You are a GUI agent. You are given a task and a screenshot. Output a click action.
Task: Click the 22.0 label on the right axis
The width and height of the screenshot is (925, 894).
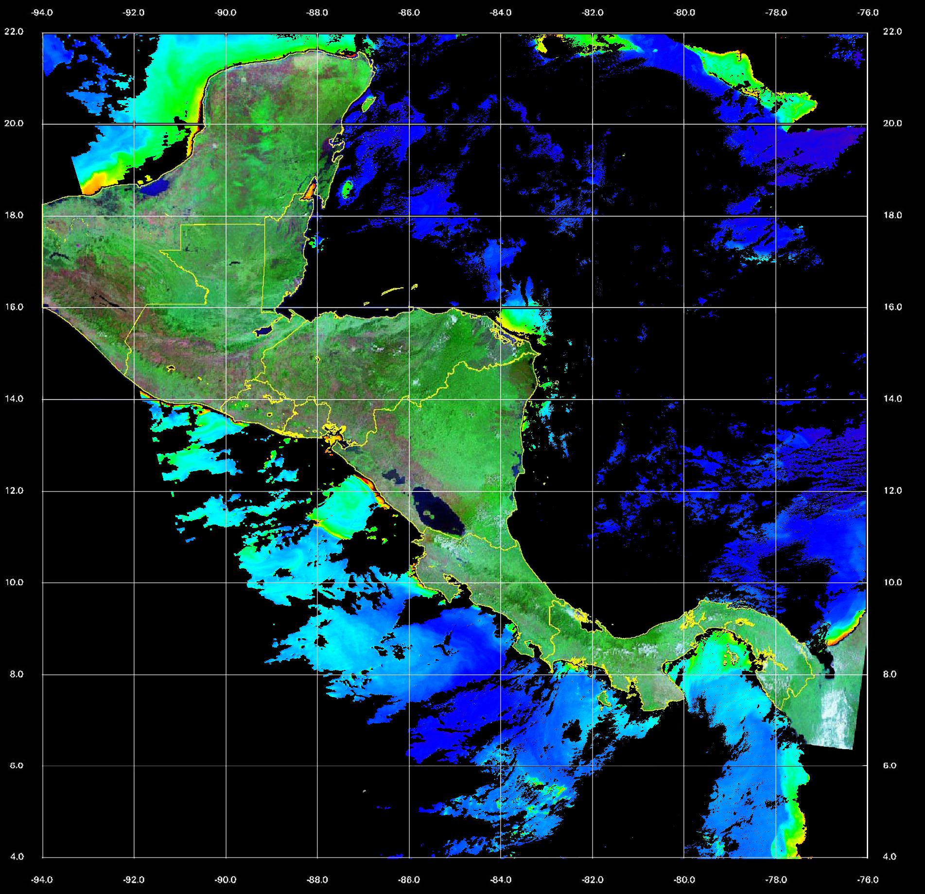892,32
